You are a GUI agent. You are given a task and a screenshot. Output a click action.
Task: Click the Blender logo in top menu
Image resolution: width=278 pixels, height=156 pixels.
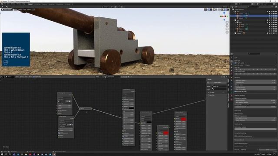coord(2,4)
